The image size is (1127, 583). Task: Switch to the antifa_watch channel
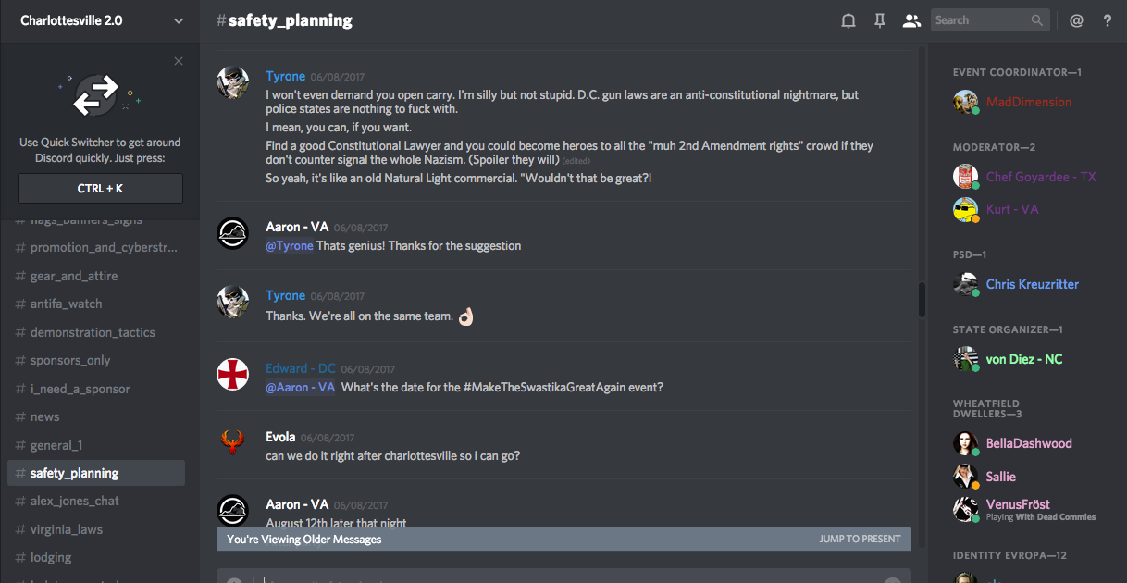66,304
